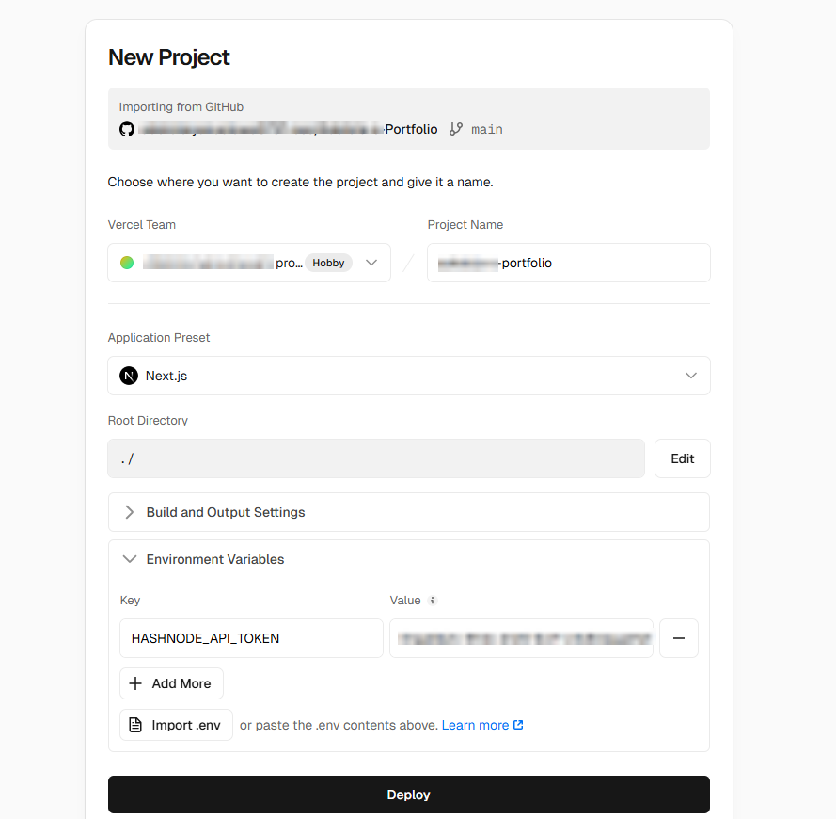Viewport: 836px width, 819px height.
Task: Click the environment variable Key field
Action: (251, 638)
